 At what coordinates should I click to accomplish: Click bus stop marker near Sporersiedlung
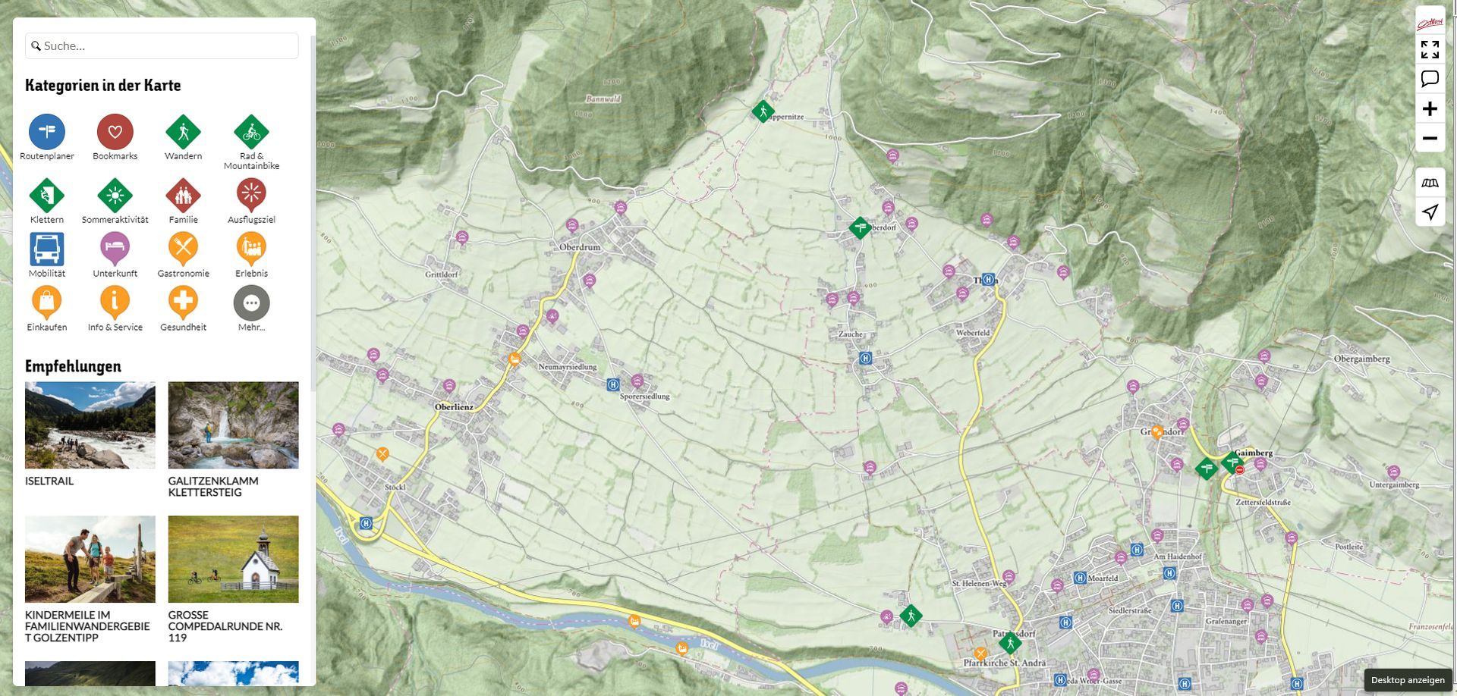[x=612, y=384]
